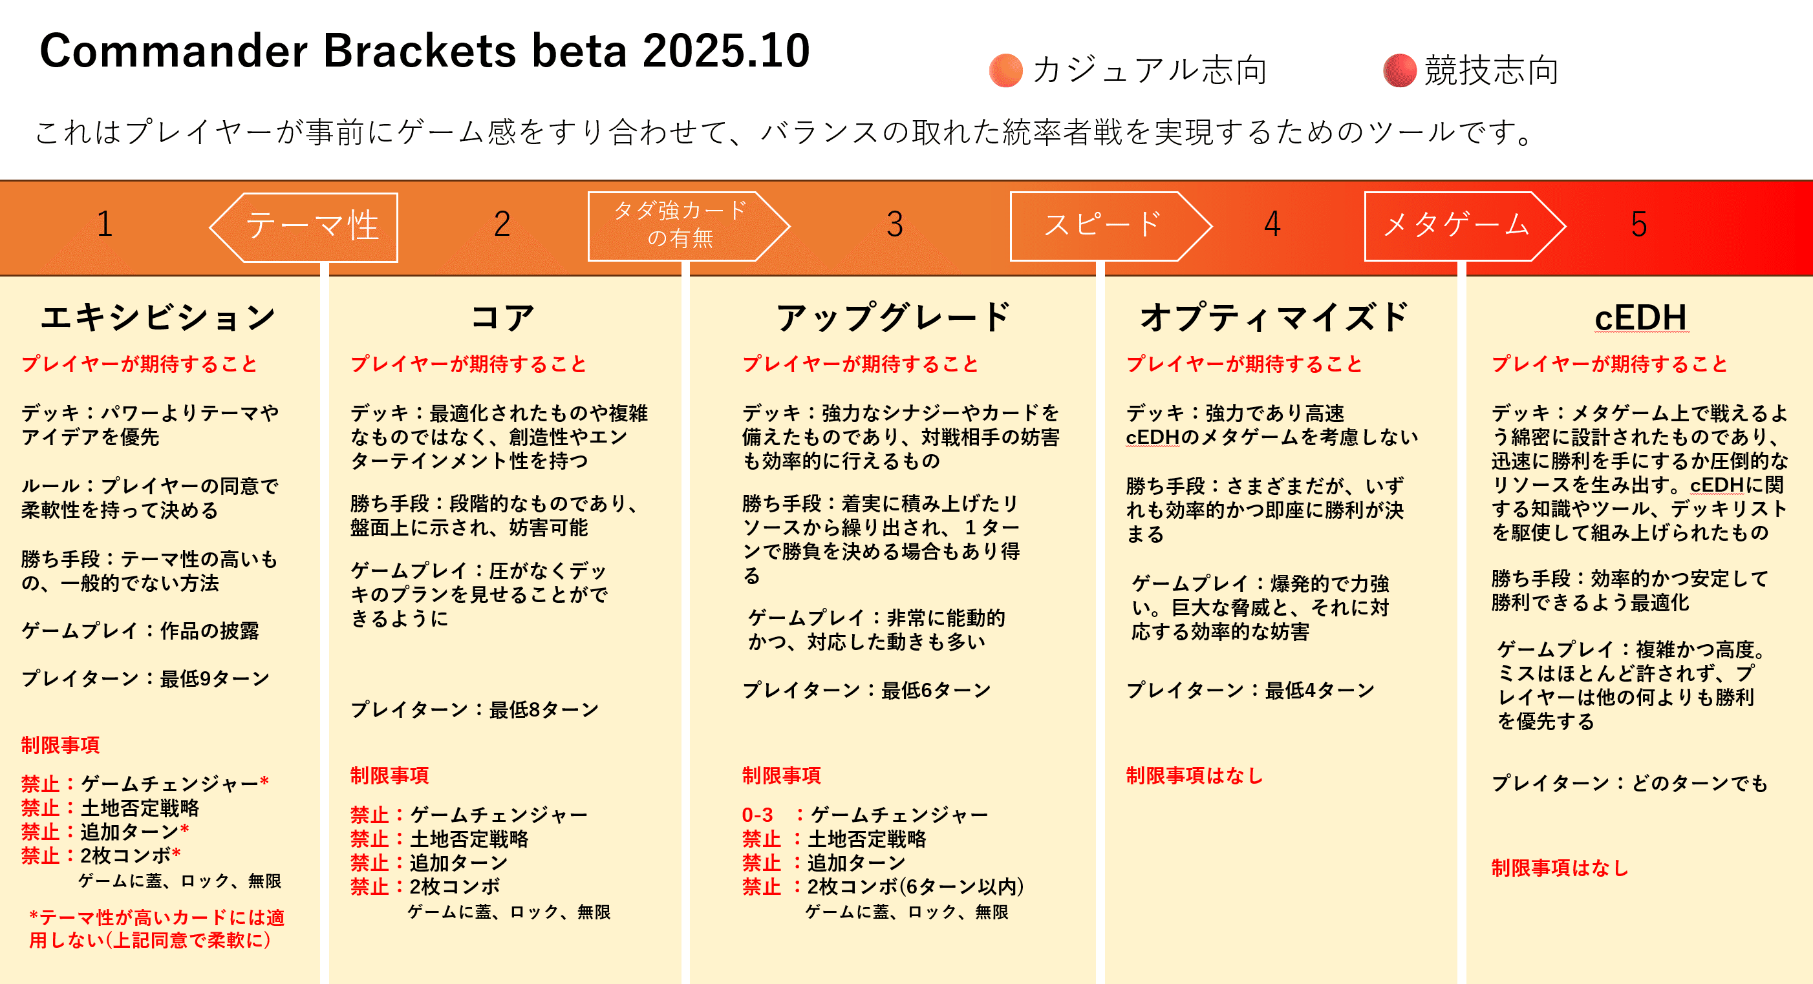The image size is (1813, 984).
Task: Click the red テーマ性が高いカード footnote text
Action: tap(156, 928)
